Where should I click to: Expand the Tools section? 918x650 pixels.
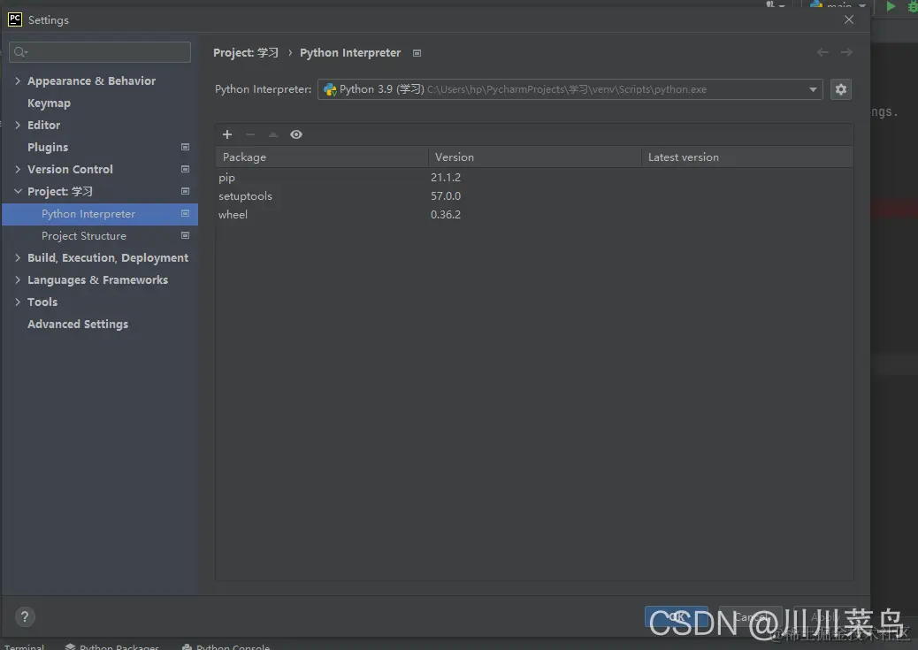[x=18, y=302]
